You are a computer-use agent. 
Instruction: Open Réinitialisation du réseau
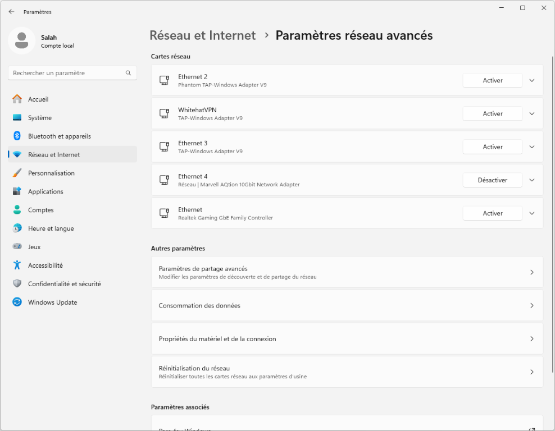347,372
